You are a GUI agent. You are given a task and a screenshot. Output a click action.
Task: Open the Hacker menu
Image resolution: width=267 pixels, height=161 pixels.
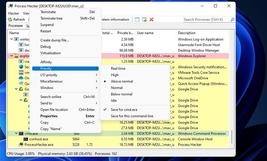(x=14, y=13)
